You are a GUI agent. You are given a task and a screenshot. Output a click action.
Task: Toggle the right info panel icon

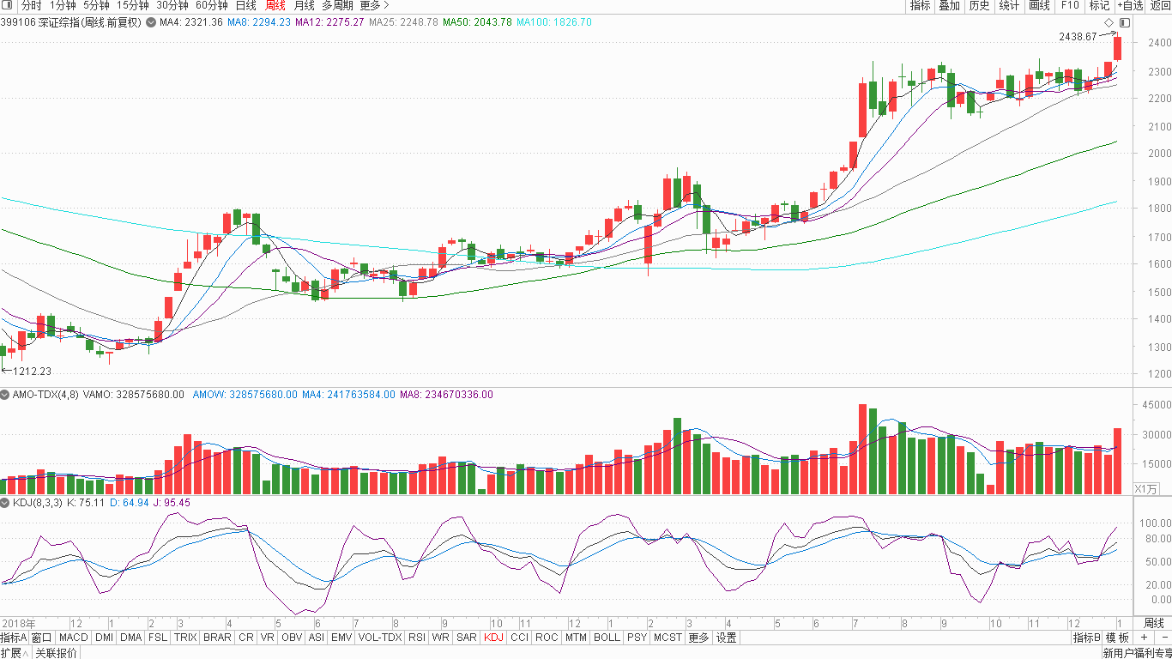coord(1125,22)
